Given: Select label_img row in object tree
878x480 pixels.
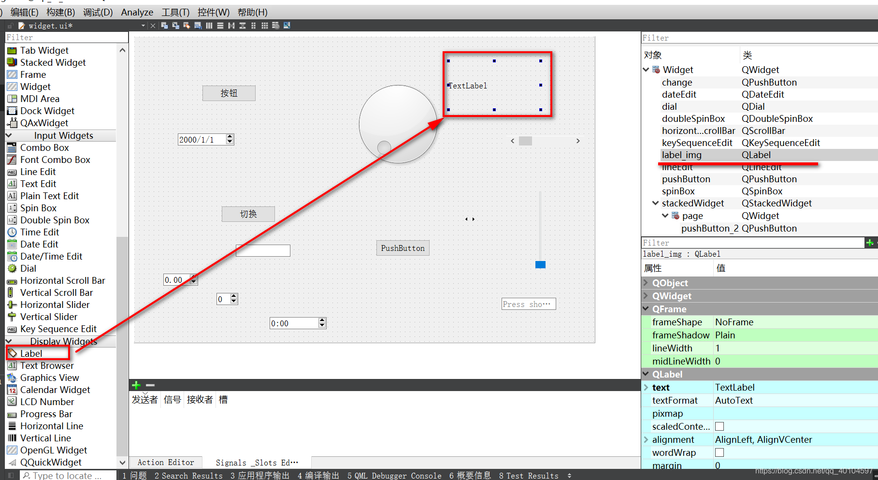Looking at the screenshot, I should click(768, 155).
